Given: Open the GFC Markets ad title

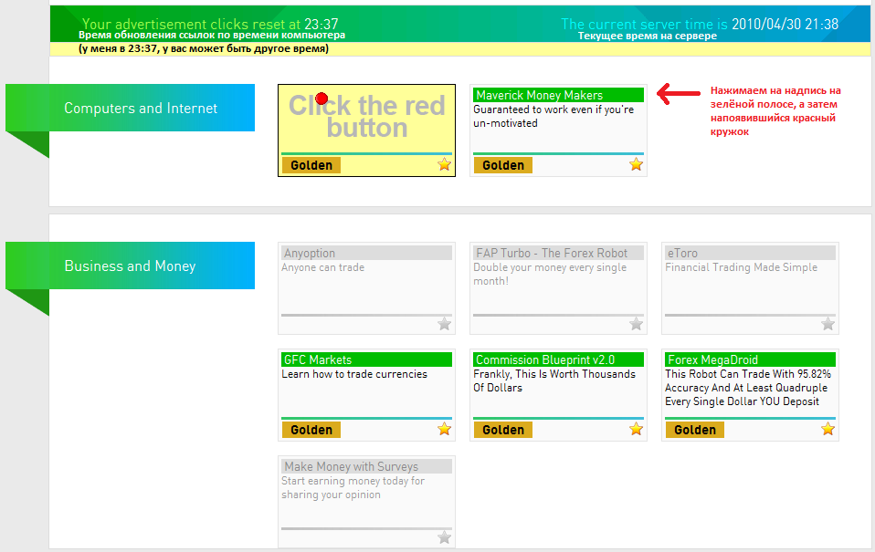Looking at the screenshot, I should click(x=318, y=359).
